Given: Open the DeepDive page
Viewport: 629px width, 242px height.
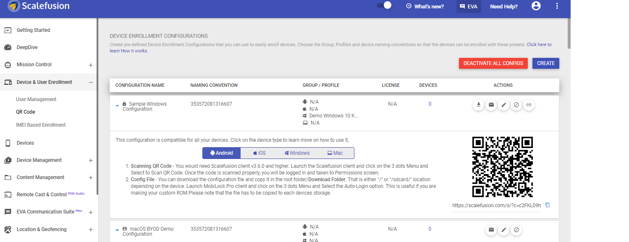Looking at the screenshot, I should [27, 47].
